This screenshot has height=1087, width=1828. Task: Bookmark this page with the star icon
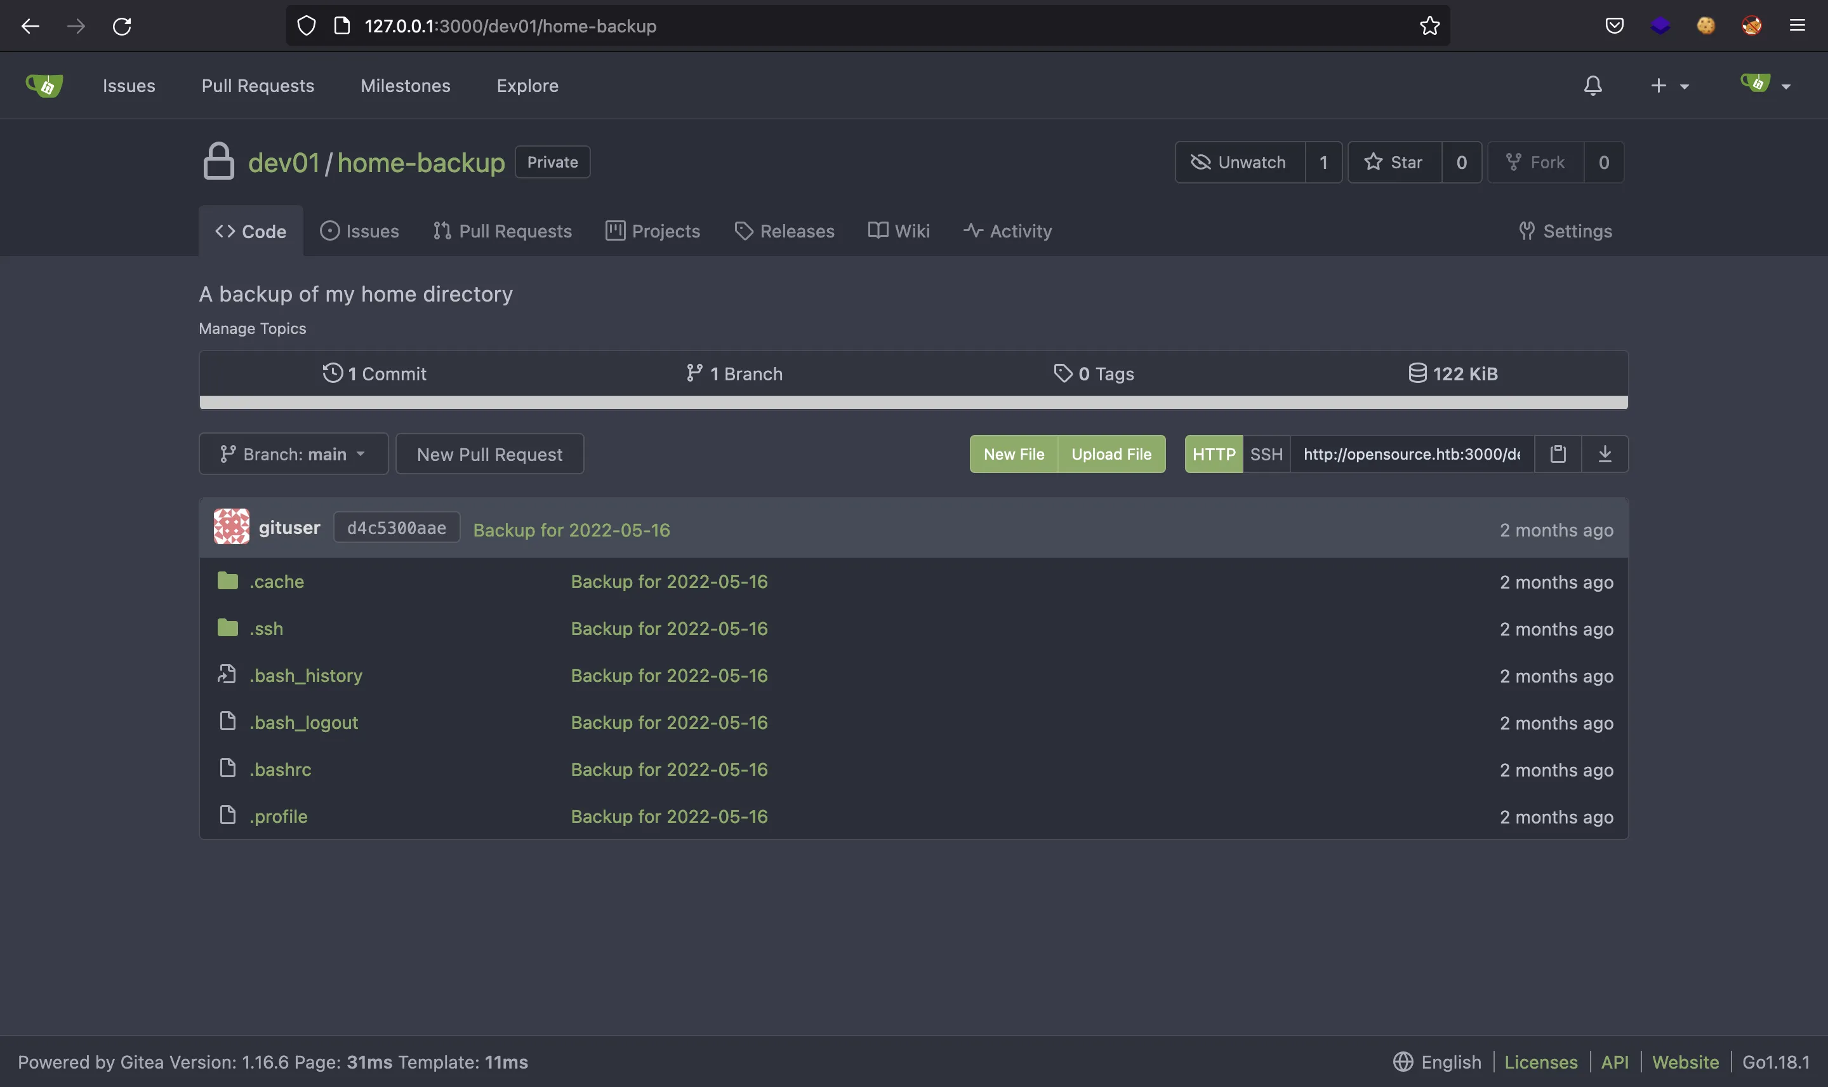pos(1429,27)
